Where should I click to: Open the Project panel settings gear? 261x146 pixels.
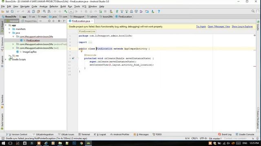coord(59,21)
